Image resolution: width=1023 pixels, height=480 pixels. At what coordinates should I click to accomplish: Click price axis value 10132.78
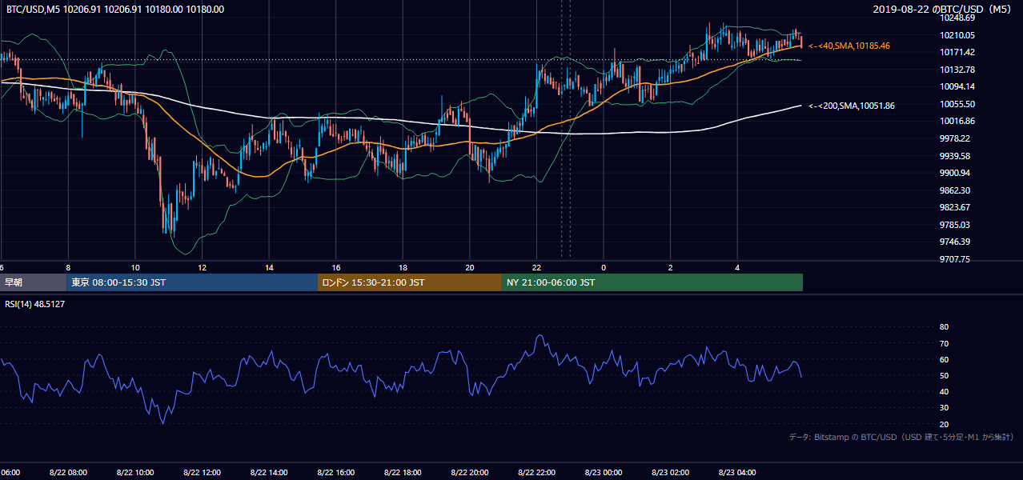(957, 70)
